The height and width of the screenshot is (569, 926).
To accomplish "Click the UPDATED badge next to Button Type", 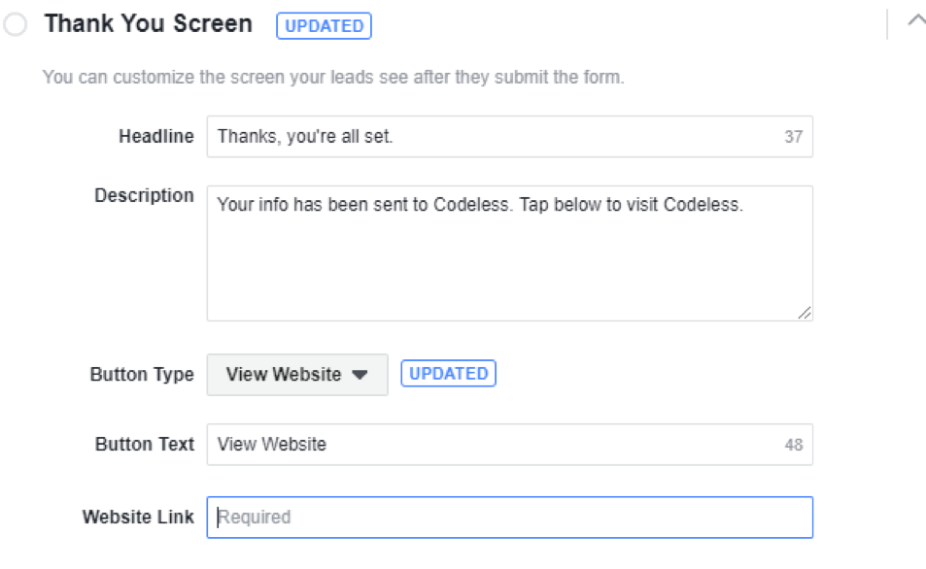I will [448, 374].
